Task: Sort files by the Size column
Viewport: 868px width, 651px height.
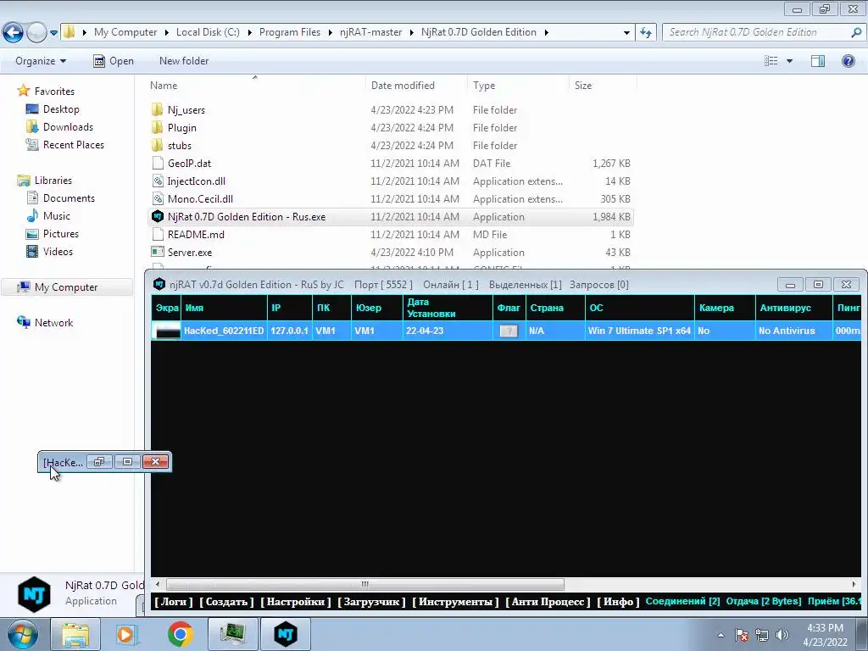Action: tap(583, 86)
